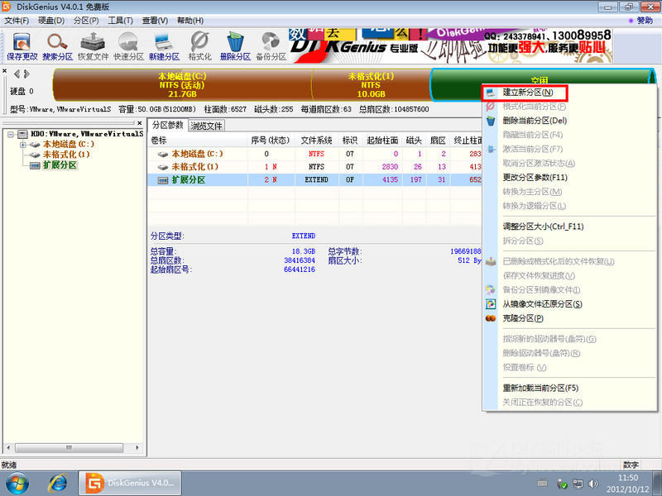This screenshot has height=496, width=662.
Task: Choose 调整分区大小(Ctrl_F11) menu entry
Action: [543, 227]
